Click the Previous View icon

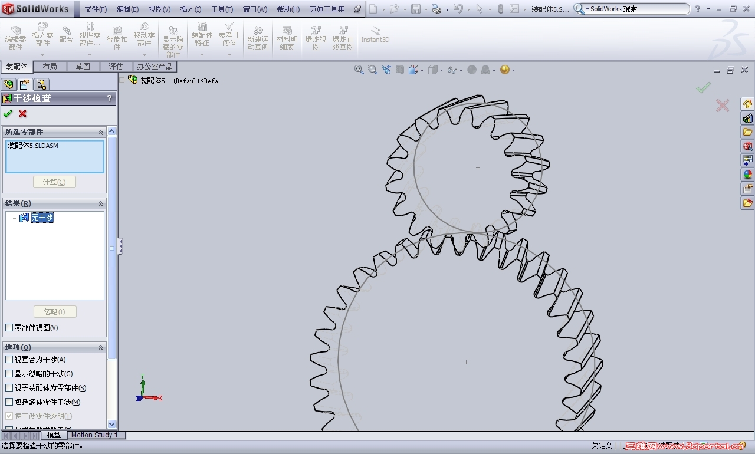pyautogui.click(x=386, y=70)
